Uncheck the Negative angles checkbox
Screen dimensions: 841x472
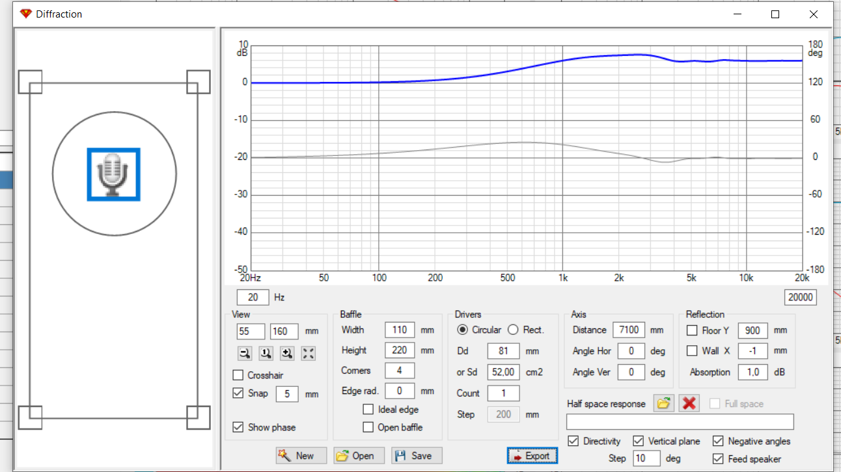click(x=718, y=441)
